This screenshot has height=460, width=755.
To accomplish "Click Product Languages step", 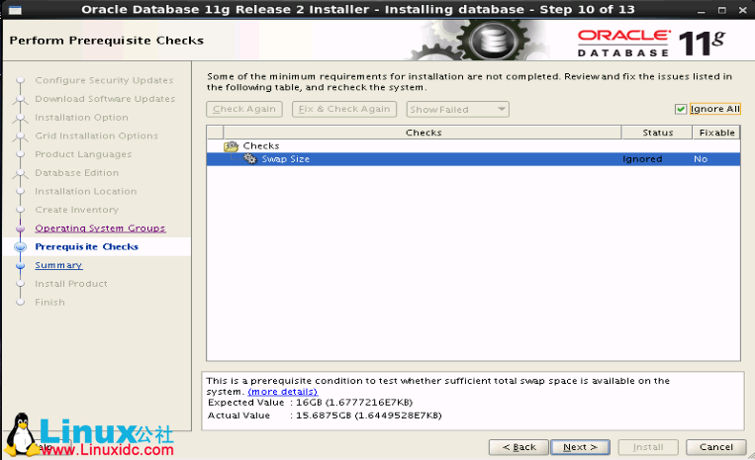I will (83, 154).
